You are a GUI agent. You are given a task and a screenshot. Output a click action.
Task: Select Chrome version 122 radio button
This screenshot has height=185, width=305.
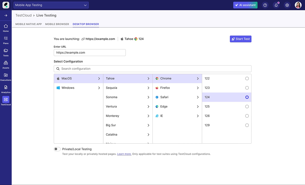click(x=247, y=78)
